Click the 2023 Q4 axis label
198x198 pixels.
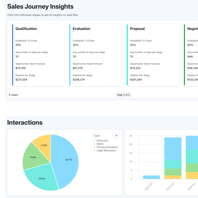click(170, 187)
